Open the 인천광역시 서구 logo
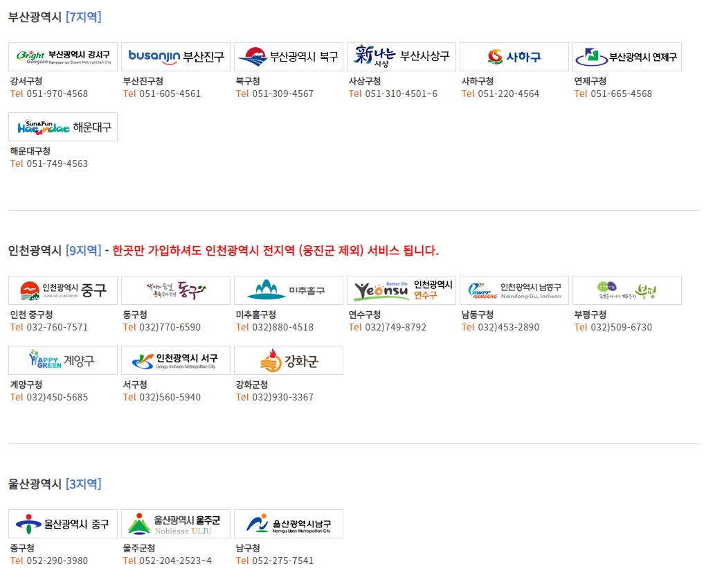Screen dimensions: 713x573 176,360
